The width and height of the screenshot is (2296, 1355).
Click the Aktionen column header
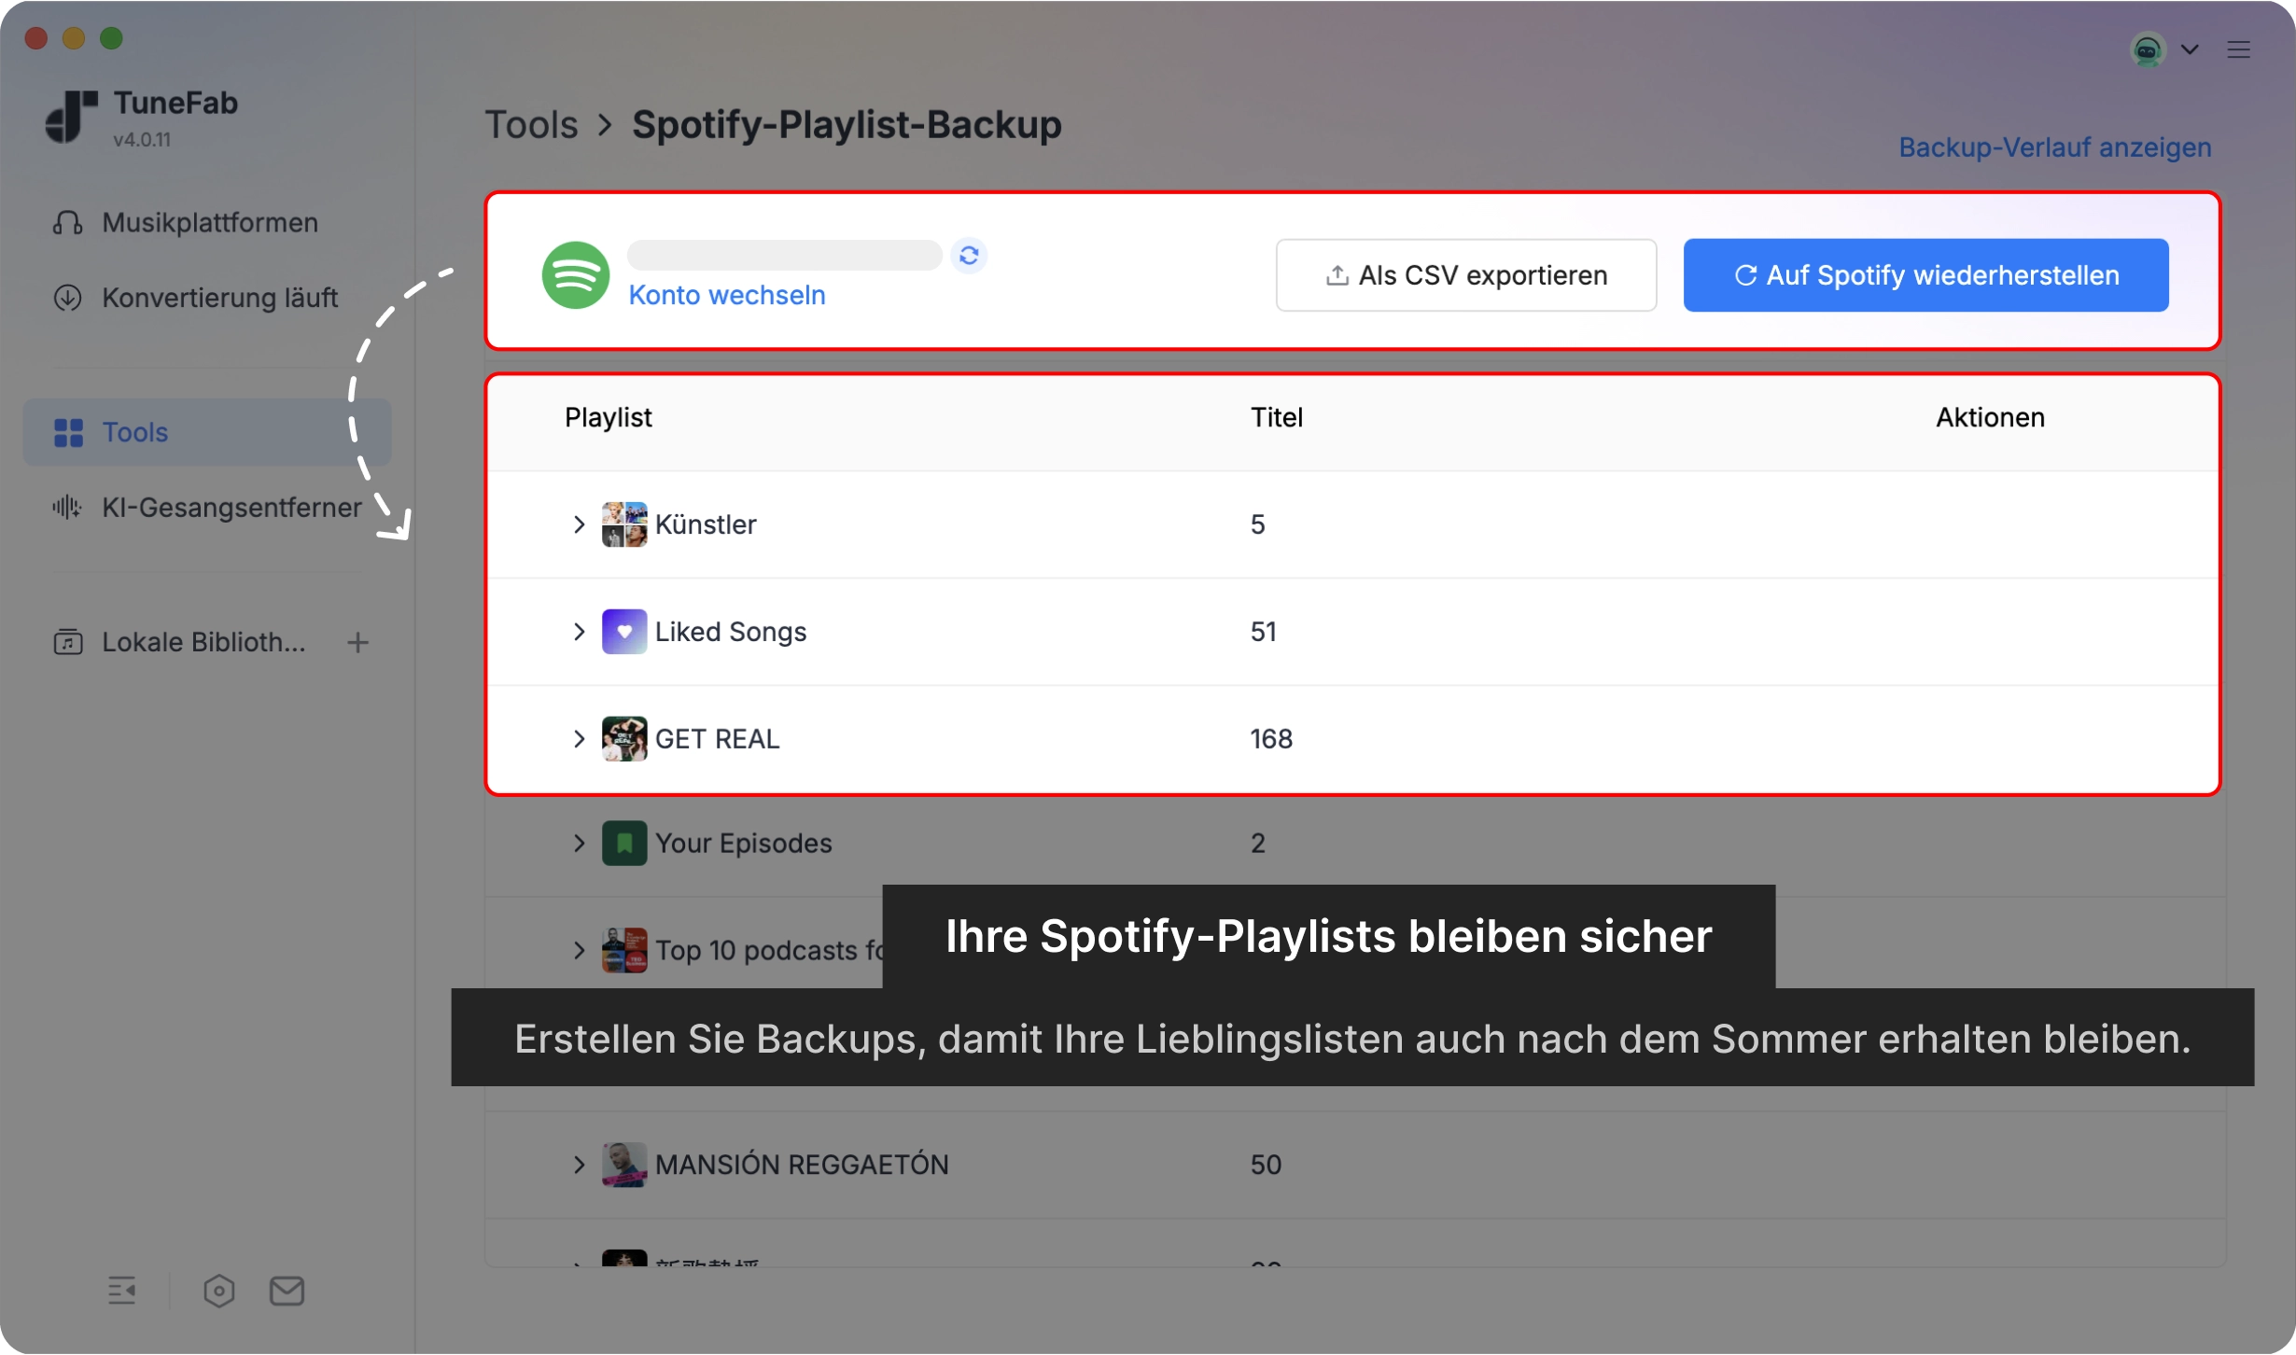(1990, 417)
